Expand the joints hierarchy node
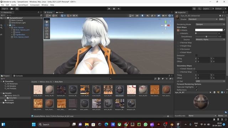Screen dimensions: 228x128 (12, 32)
